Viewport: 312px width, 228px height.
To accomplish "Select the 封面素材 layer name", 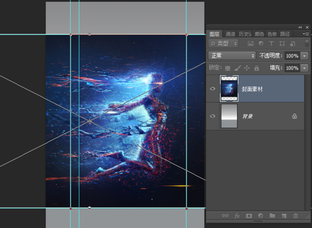I will coord(252,89).
